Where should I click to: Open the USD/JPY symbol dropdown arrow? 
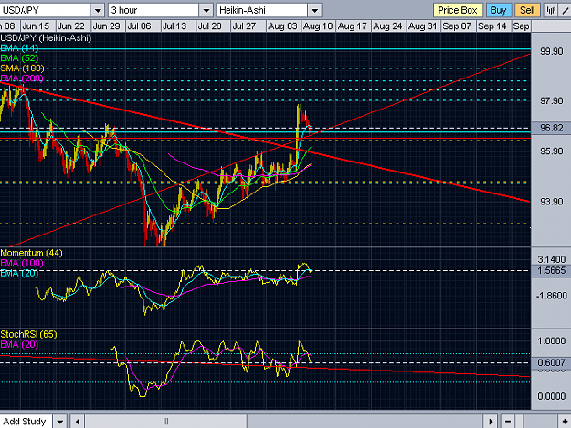coord(98,10)
